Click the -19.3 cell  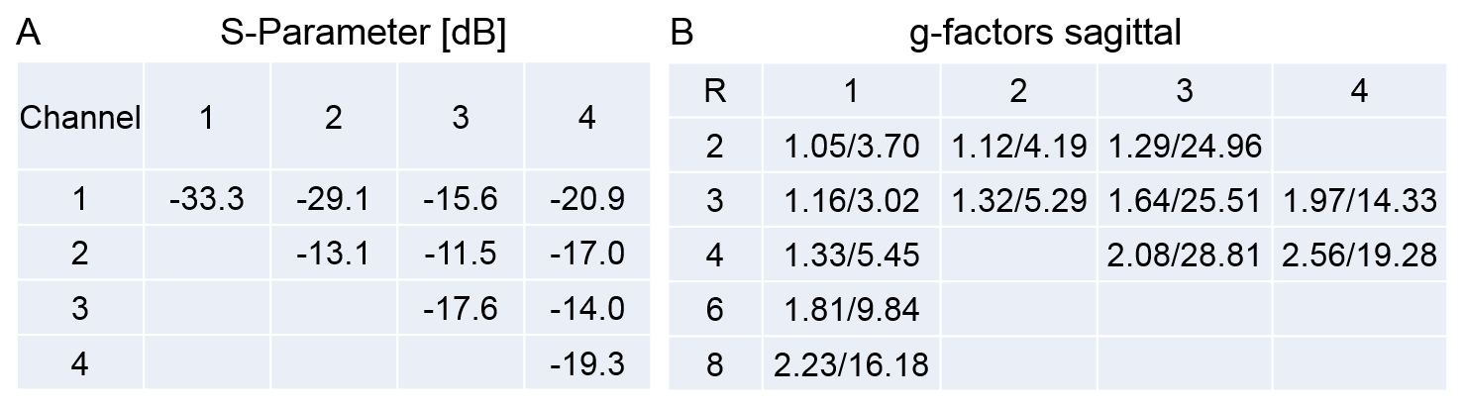point(586,363)
